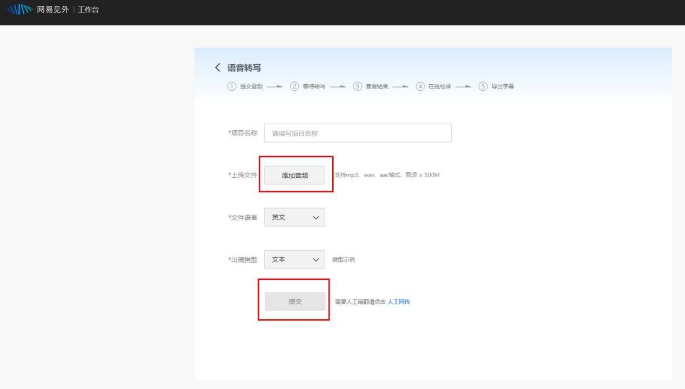The height and width of the screenshot is (389, 685).
Task: Click the 需要人工精翻请点击 text
Action: click(360, 302)
